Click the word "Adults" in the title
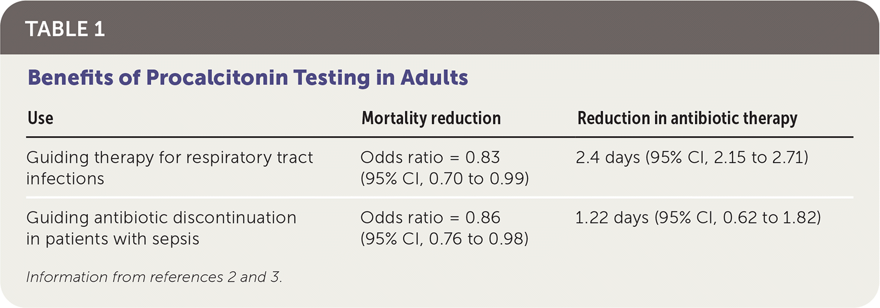880x308 pixels. [x=434, y=78]
